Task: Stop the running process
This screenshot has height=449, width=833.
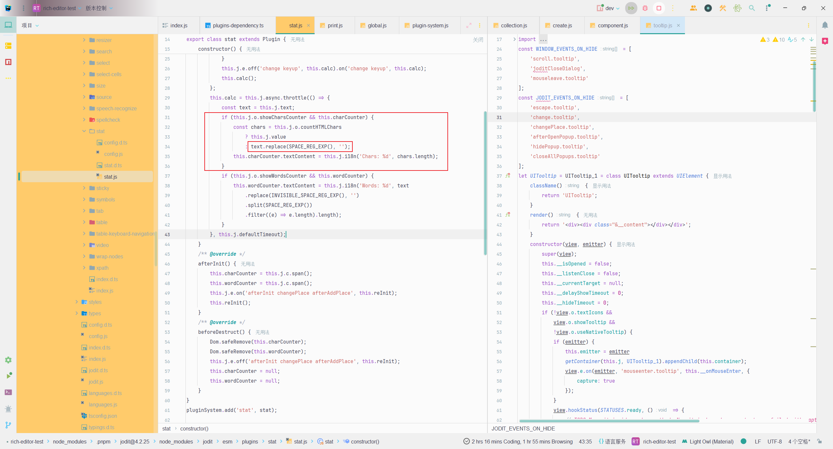Action: click(659, 8)
